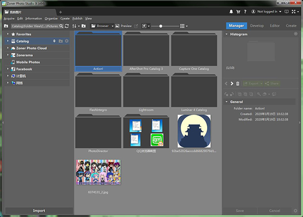303x217 pixels.
Task: Select the 6374131_2.jpg thumbnail
Action: tap(98, 172)
